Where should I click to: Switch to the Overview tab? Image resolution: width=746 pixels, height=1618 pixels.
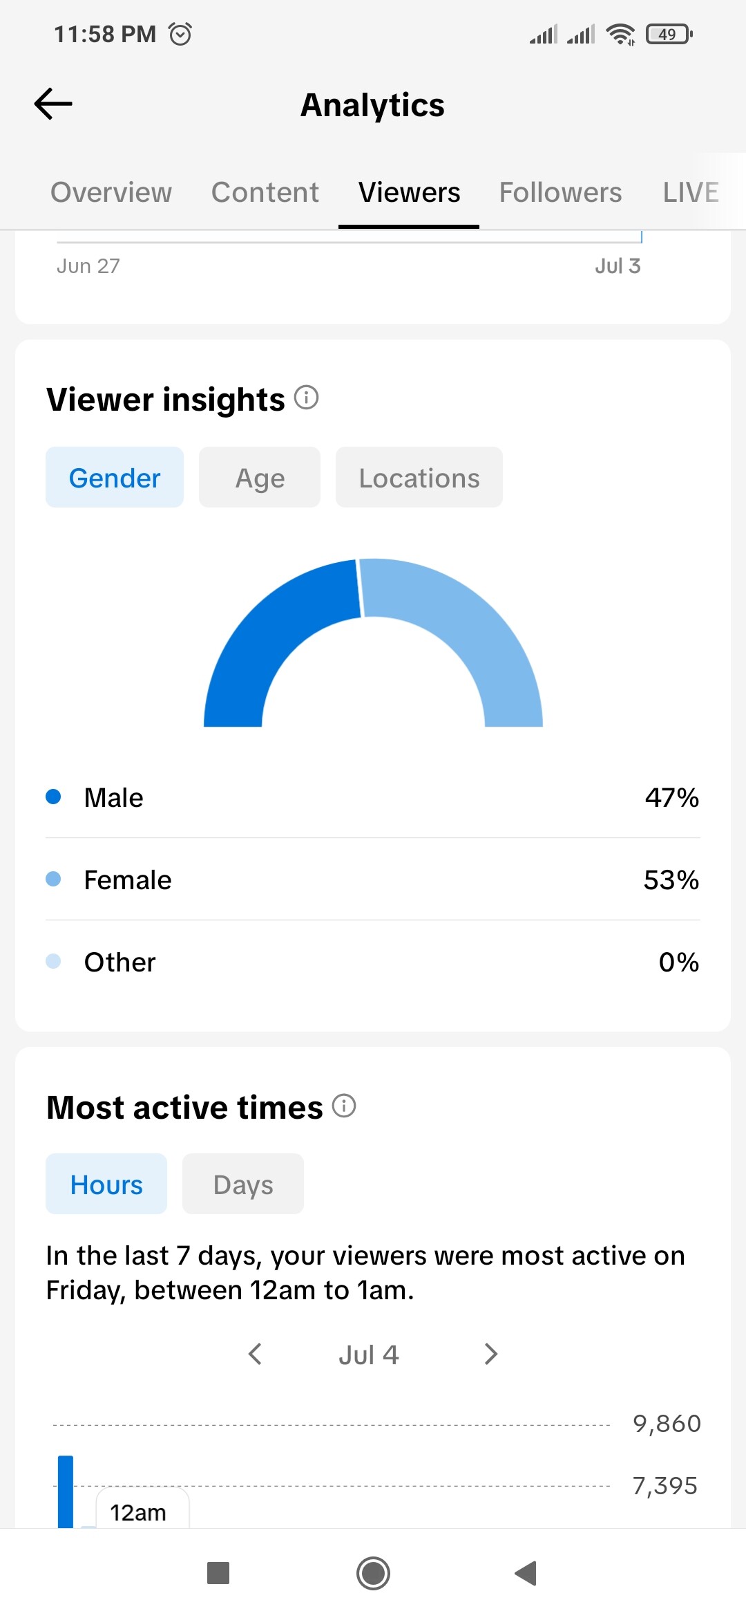pos(111,192)
